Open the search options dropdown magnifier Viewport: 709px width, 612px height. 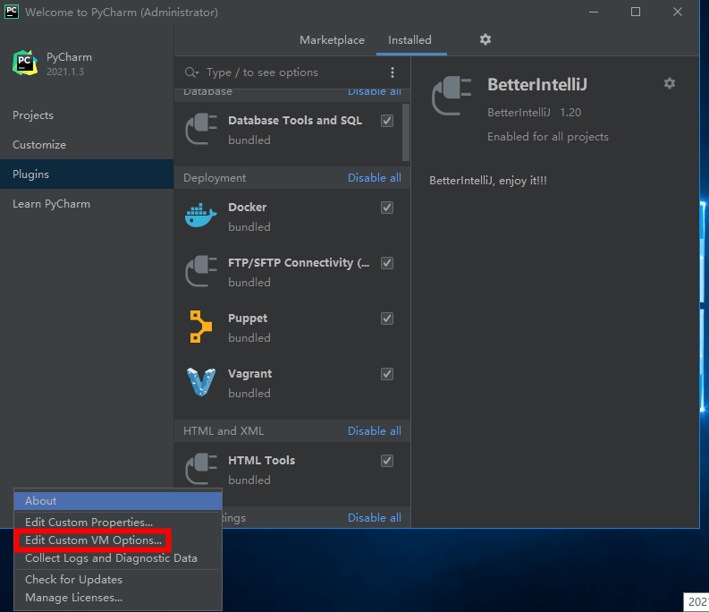(191, 72)
